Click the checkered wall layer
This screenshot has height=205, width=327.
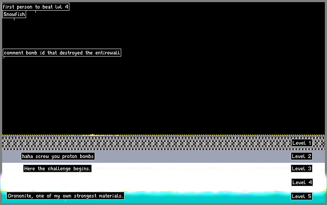tap(146, 143)
